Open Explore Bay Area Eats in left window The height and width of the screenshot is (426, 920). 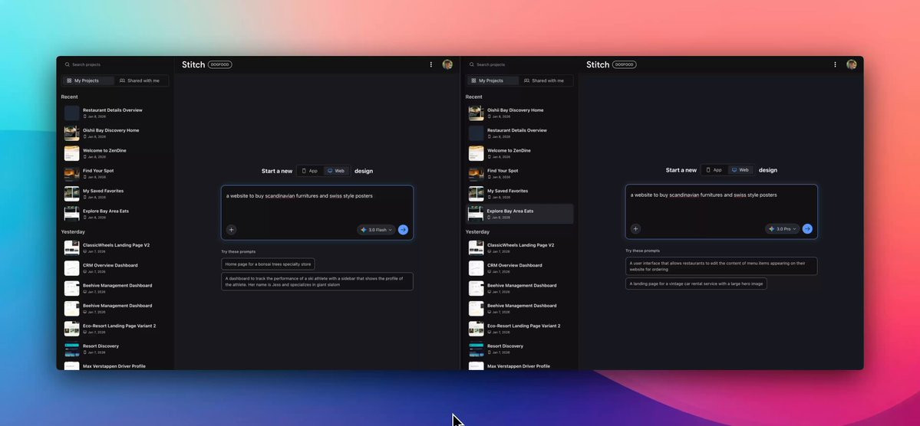pyautogui.click(x=116, y=214)
